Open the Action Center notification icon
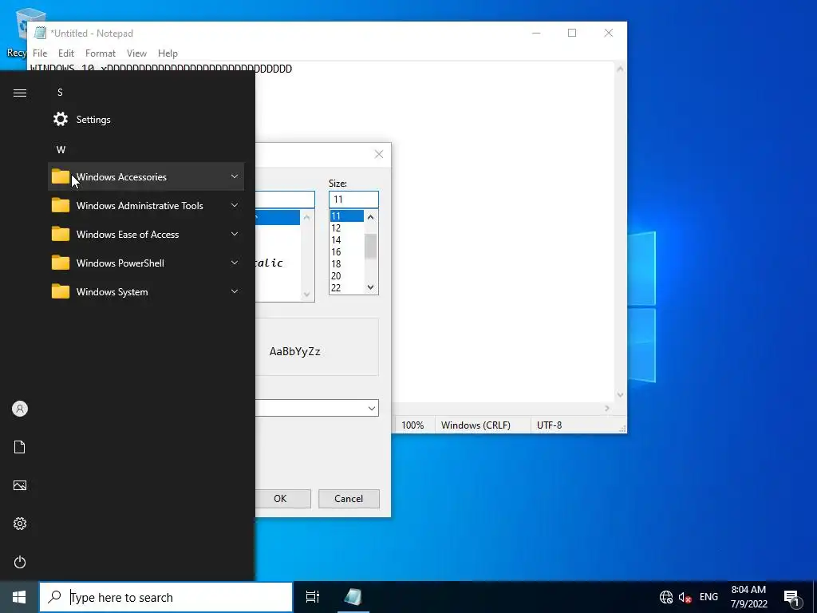 792,597
